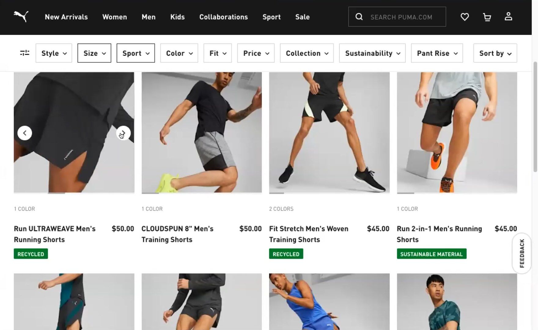This screenshot has width=538, height=330.
Task: Open CLOUDSPUN 8" Men's Training Shorts link
Action: [177, 234]
